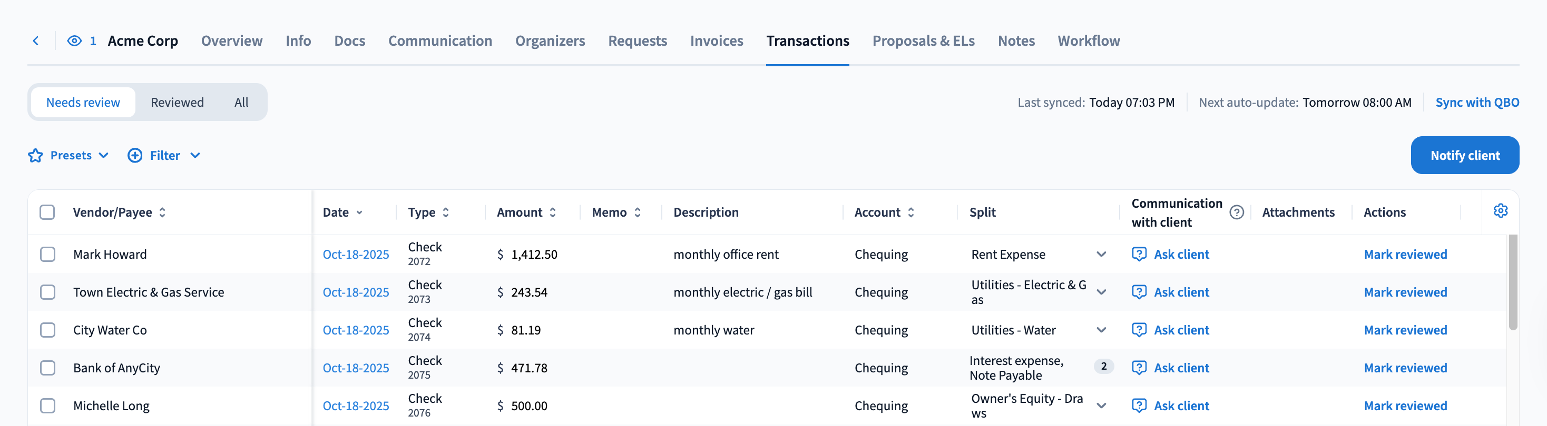1547x426 pixels.
Task: Open the Oct-18-2025 date for Check 2072
Action: (356, 254)
